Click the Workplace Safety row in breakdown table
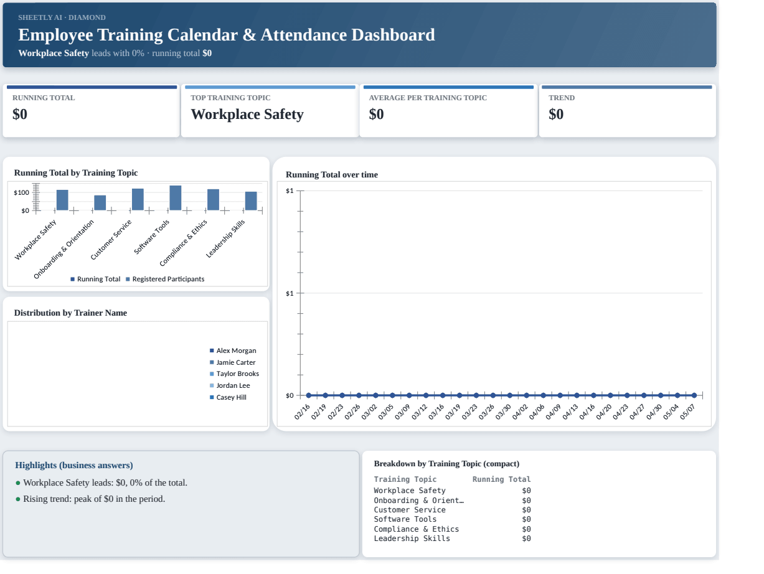The height and width of the screenshot is (574, 764). [453, 491]
